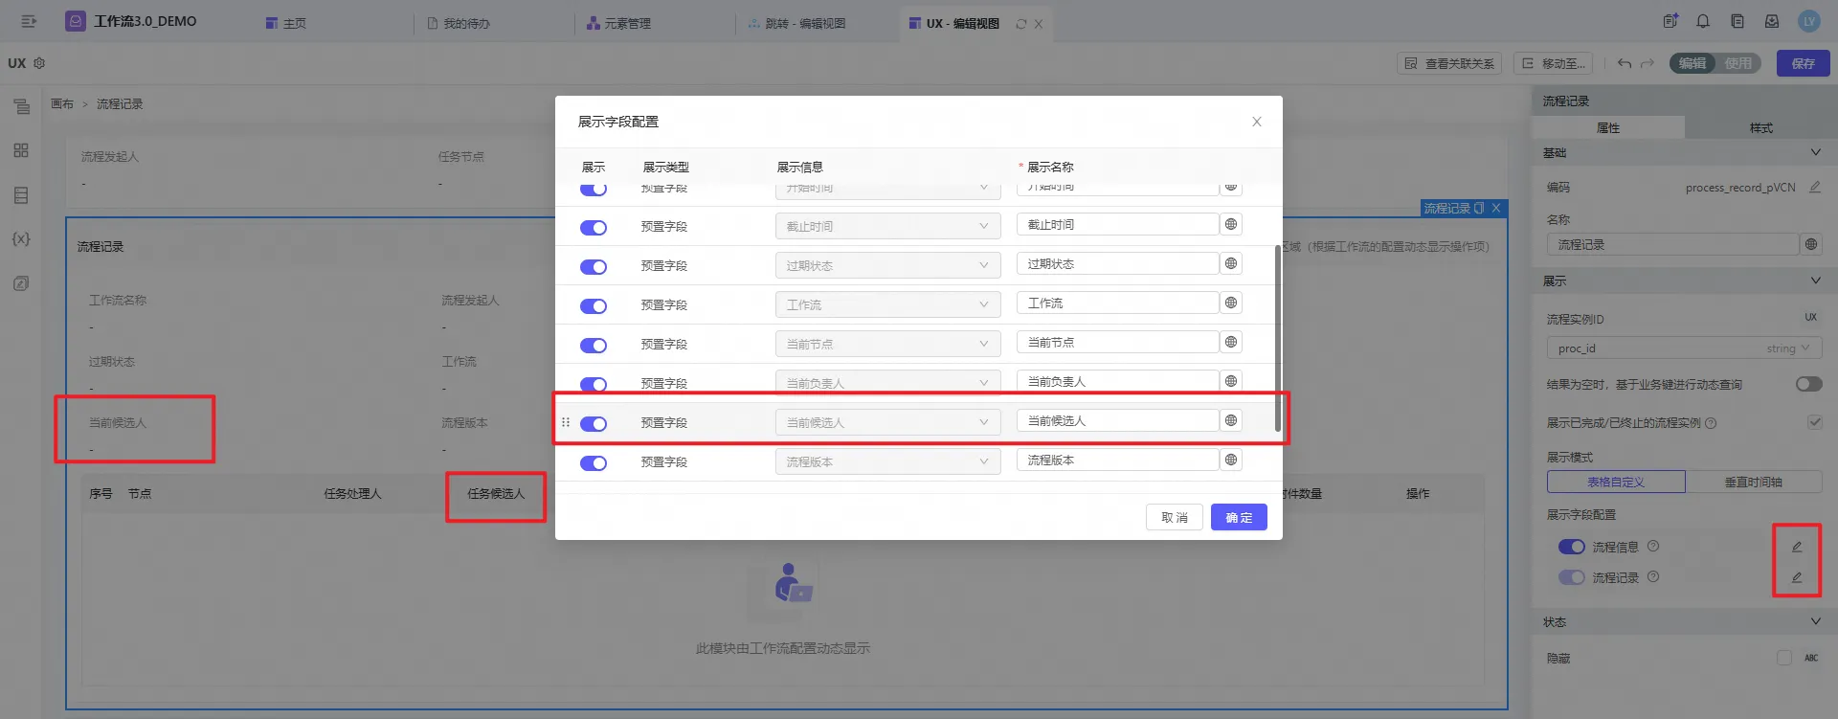
Task: Toggle display switch for 工作流 row
Action: tap(594, 306)
